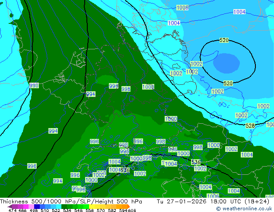Click the bright magenta legend swatch
274x212 pixels.
25,206
